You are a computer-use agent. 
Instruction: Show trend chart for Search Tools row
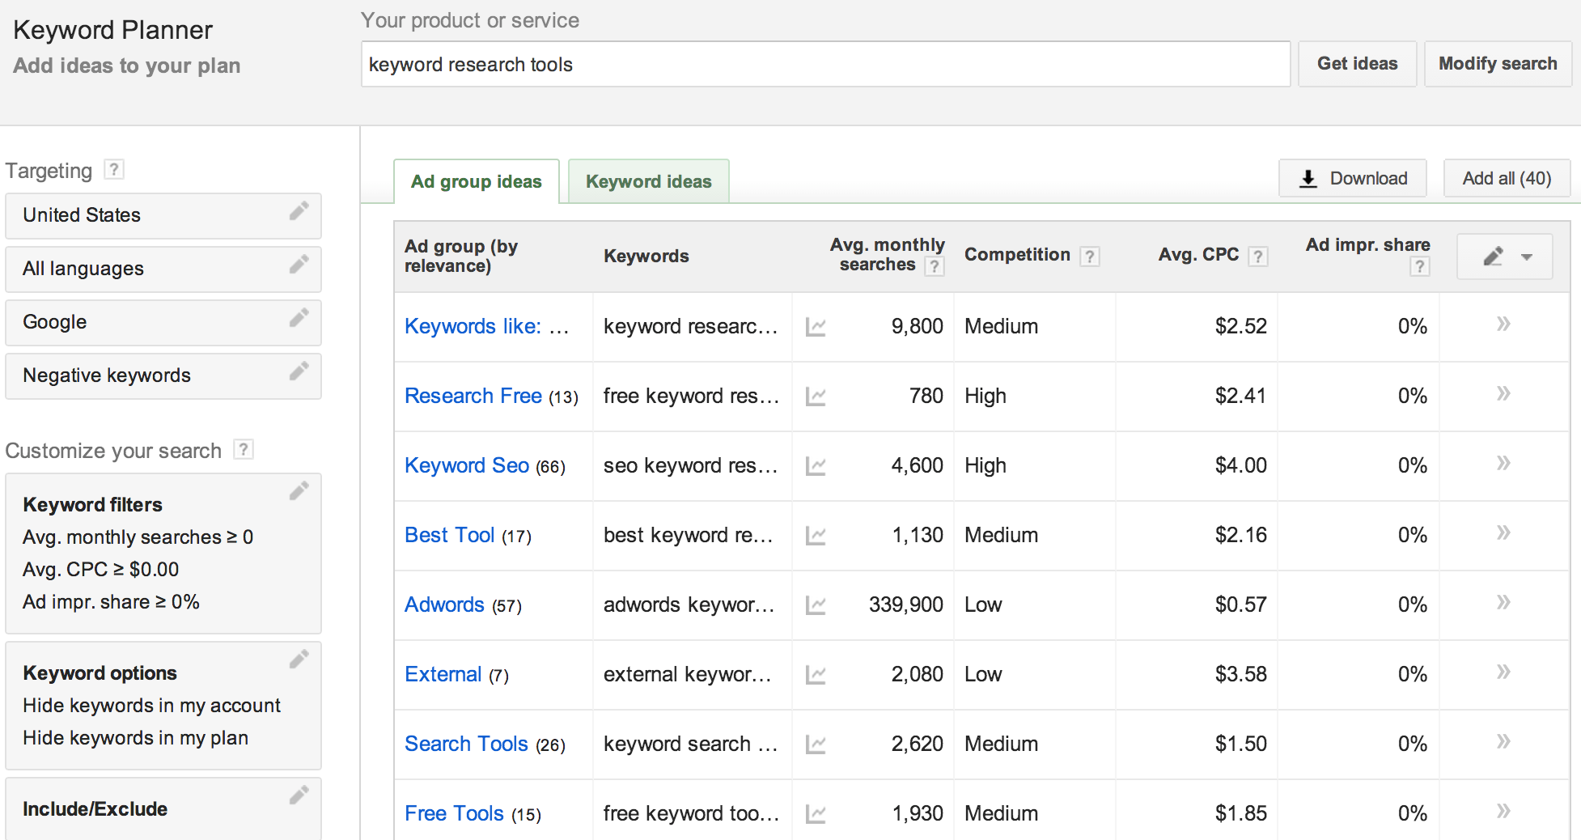[x=816, y=745]
